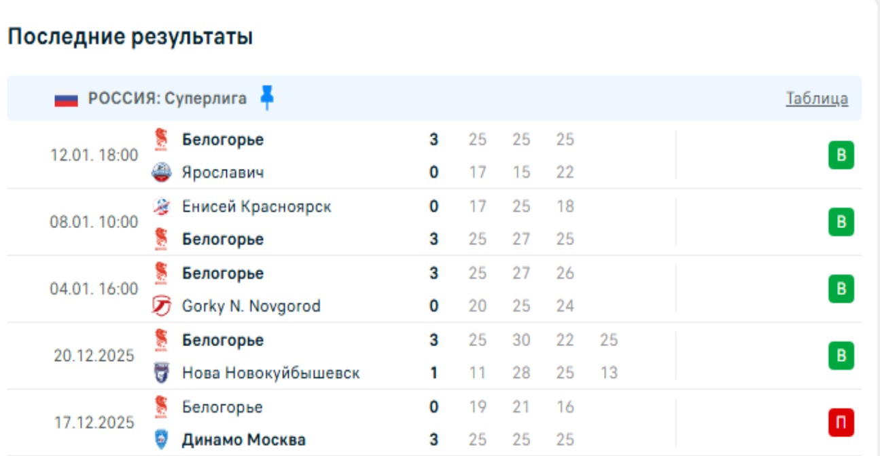Click the Gorky N. Novgorod team logo

[x=161, y=306]
